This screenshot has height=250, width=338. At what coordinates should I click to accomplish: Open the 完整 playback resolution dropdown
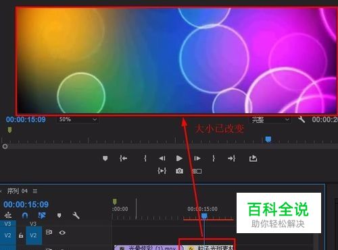point(270,120)
